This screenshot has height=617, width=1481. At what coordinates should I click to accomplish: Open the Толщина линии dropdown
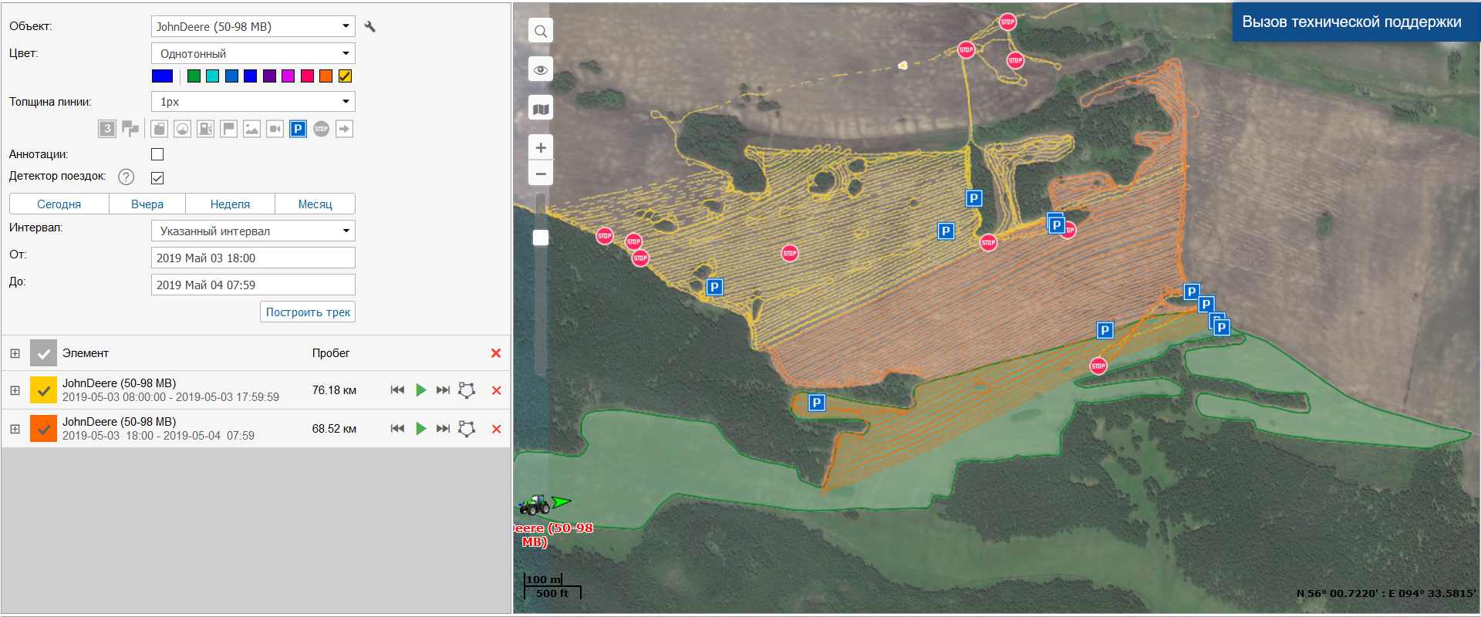252,102
